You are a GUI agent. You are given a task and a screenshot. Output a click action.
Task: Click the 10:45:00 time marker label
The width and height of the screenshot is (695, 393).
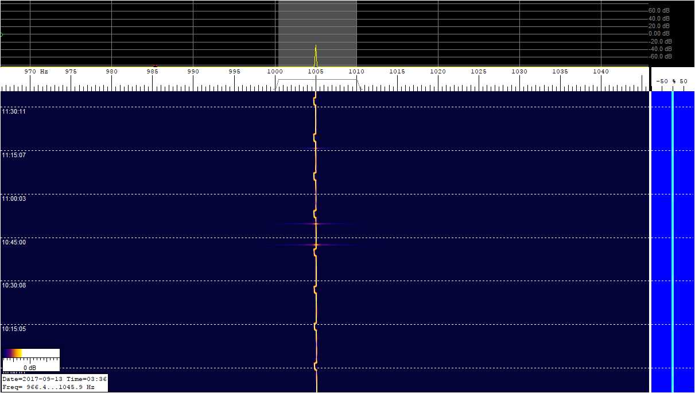click(14, 242)
